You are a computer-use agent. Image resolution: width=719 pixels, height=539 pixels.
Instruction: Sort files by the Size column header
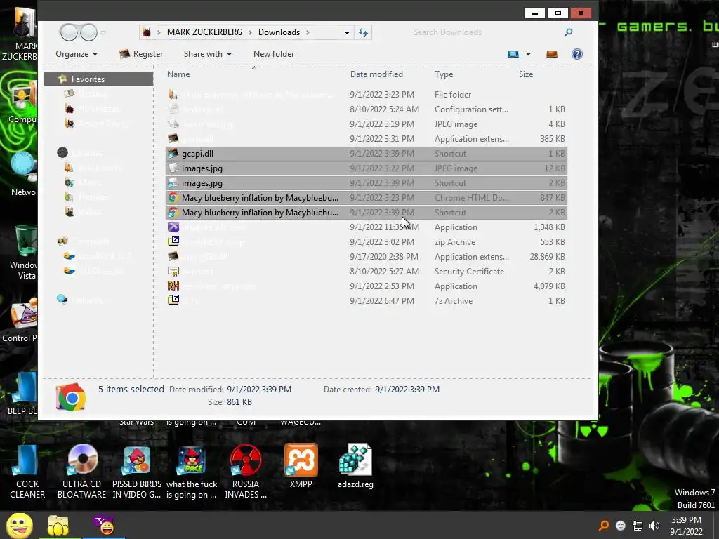(x=526, y=74)
